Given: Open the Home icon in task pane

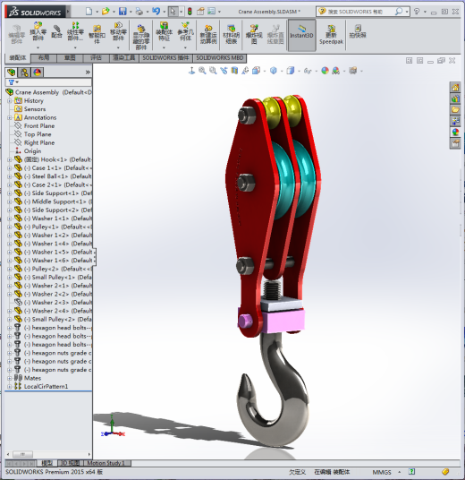Looking at the screenshot, I should [x=455, y=88].
